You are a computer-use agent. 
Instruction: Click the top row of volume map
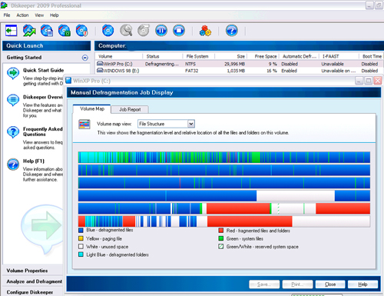224,158
